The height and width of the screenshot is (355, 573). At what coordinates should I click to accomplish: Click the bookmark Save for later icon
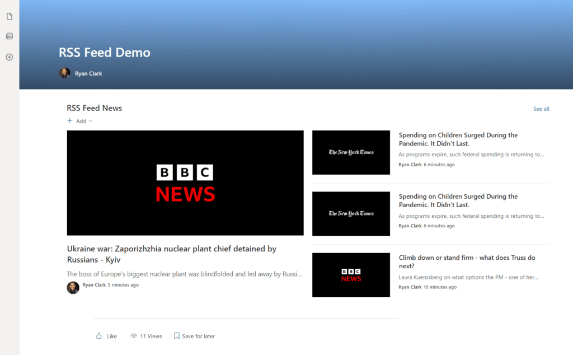(176, 335)
